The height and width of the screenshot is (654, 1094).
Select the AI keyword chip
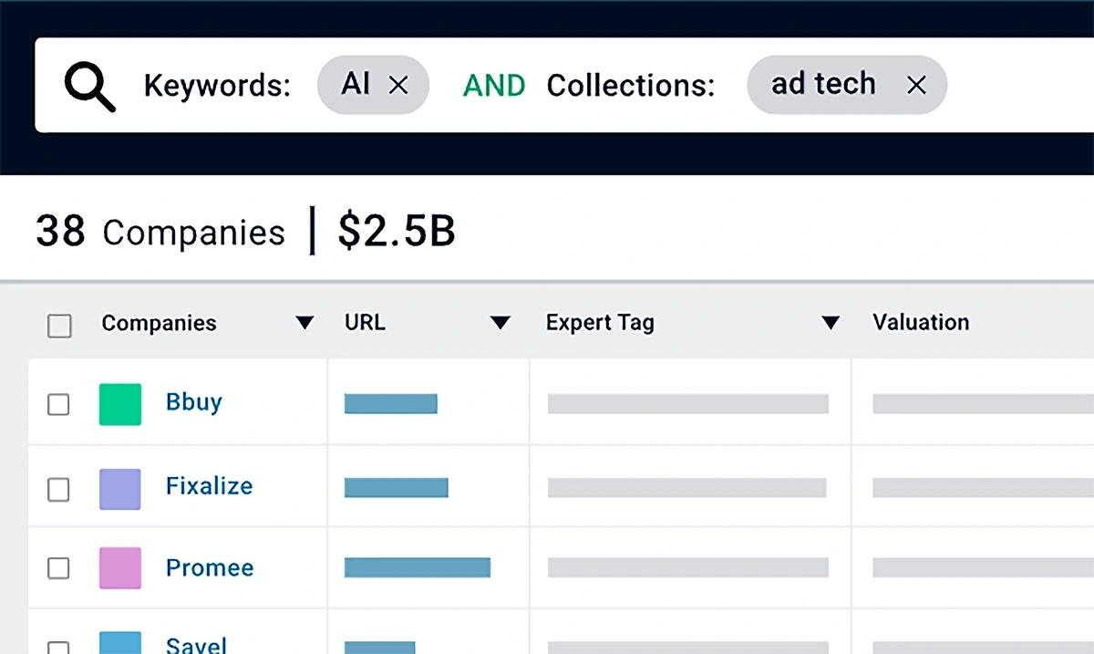tap(373, 85)
